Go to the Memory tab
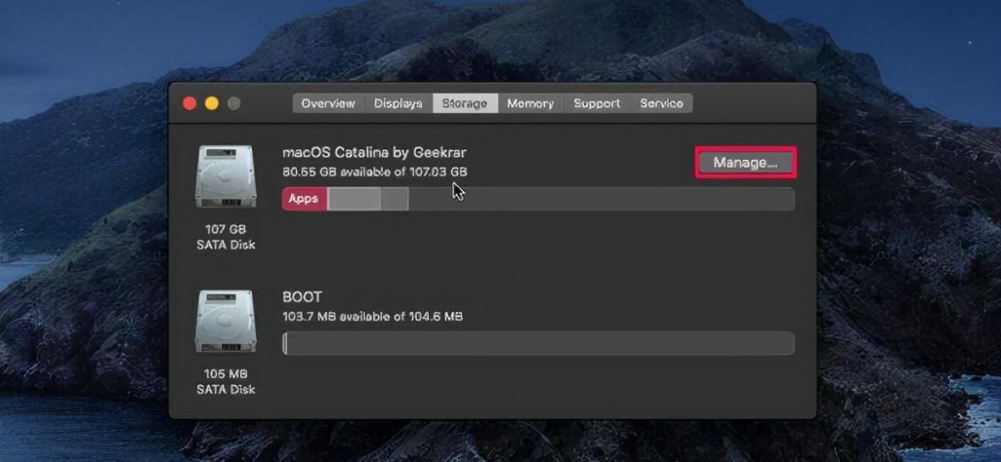This screenshot has height=462, width=1001. point(530,103)
